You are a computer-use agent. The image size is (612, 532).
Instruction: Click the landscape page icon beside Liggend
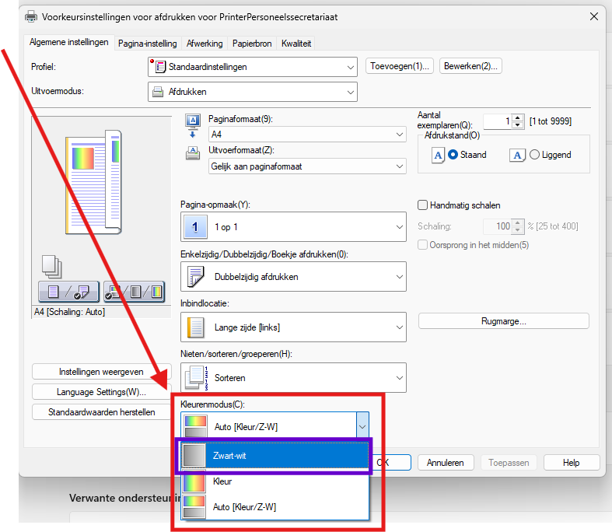(x=517, y=156)
